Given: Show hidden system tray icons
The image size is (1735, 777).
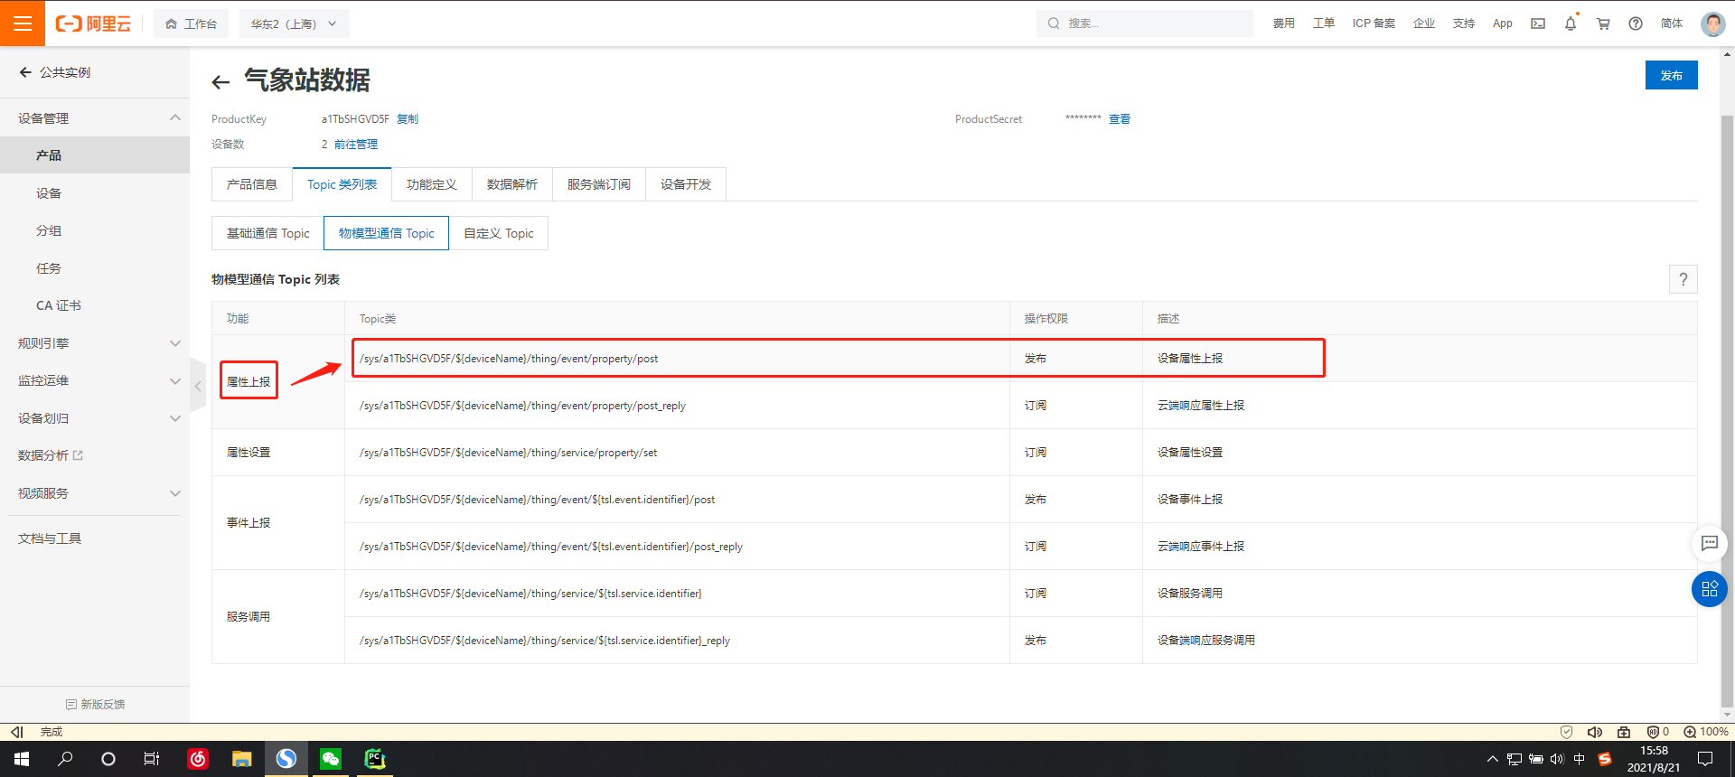Looking at the screenshot, I should (x=1493, y=759).
